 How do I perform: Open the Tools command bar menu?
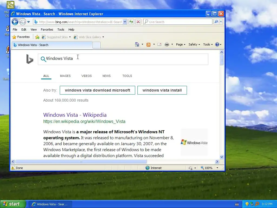point(208,44)
